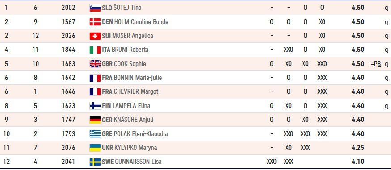This screenshot has height=170, width=391.
Task: Click the Sweden flag icon
Action: click(95, 162)
